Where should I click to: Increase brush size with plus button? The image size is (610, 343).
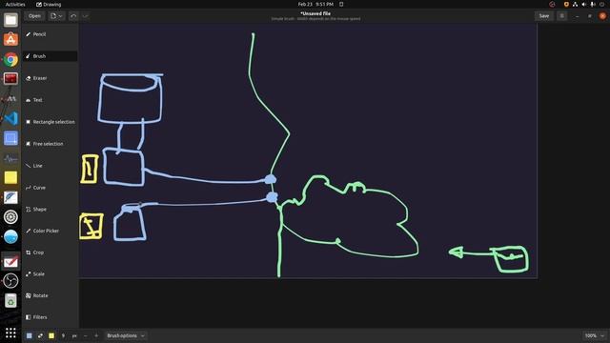coord(96,335)
